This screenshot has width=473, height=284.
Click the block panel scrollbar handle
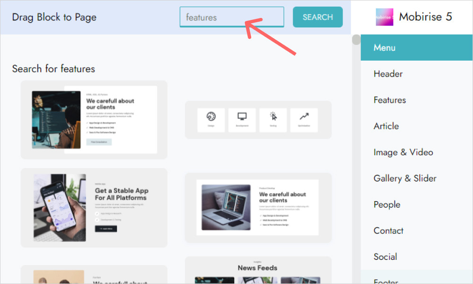356,40
